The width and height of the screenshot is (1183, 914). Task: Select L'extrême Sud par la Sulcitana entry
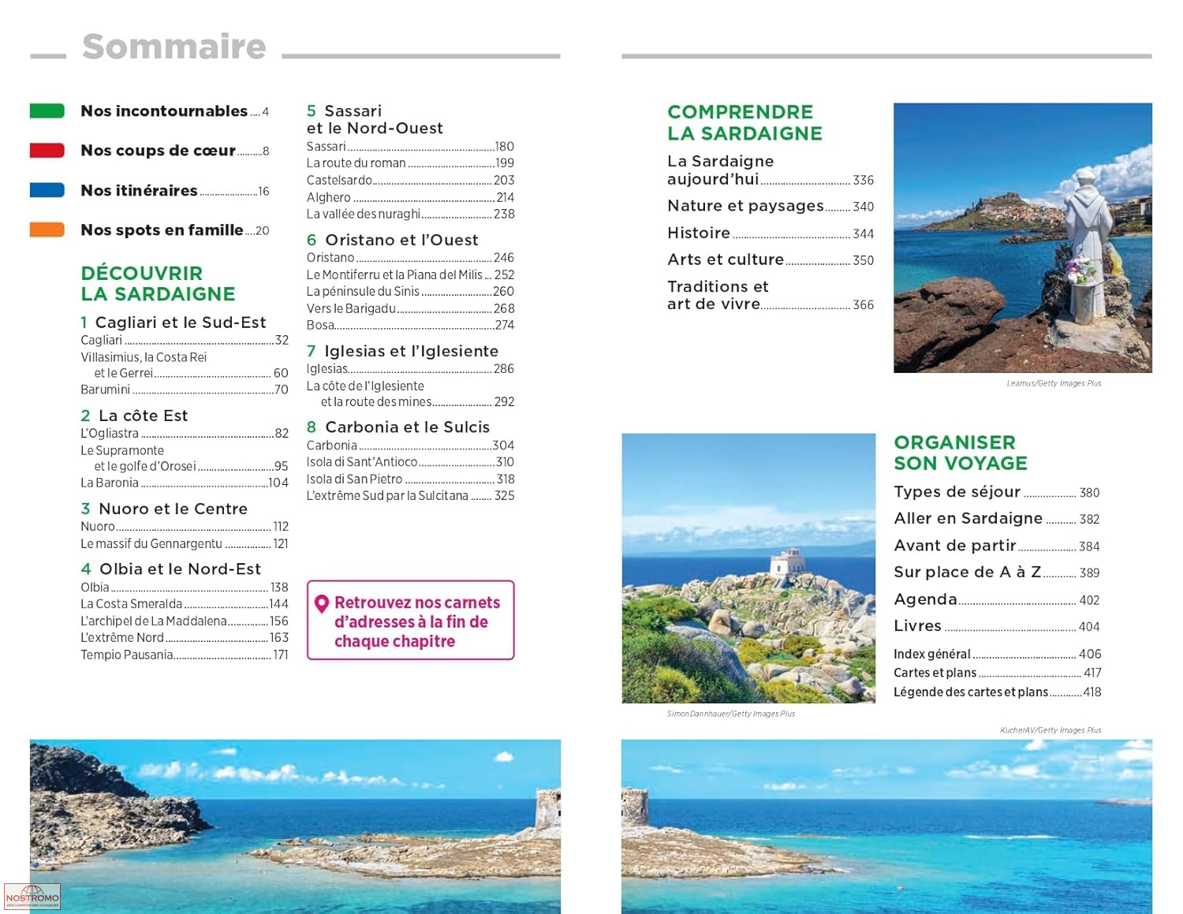pos(410,495)
